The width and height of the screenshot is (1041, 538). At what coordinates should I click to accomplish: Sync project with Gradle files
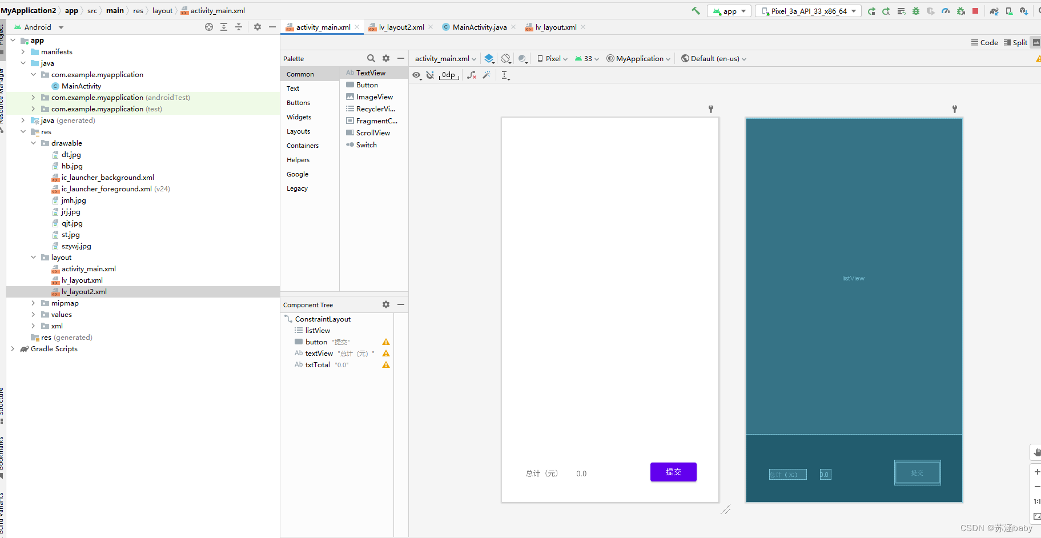tap(995, 11)
